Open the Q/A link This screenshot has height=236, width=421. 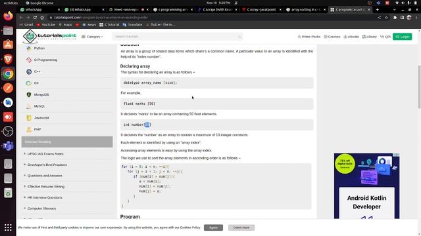click(385, 37)
